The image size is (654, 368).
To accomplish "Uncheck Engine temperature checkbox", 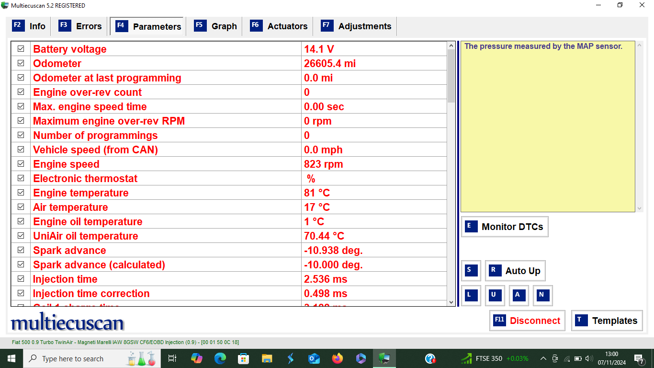I will coord(21,193).
